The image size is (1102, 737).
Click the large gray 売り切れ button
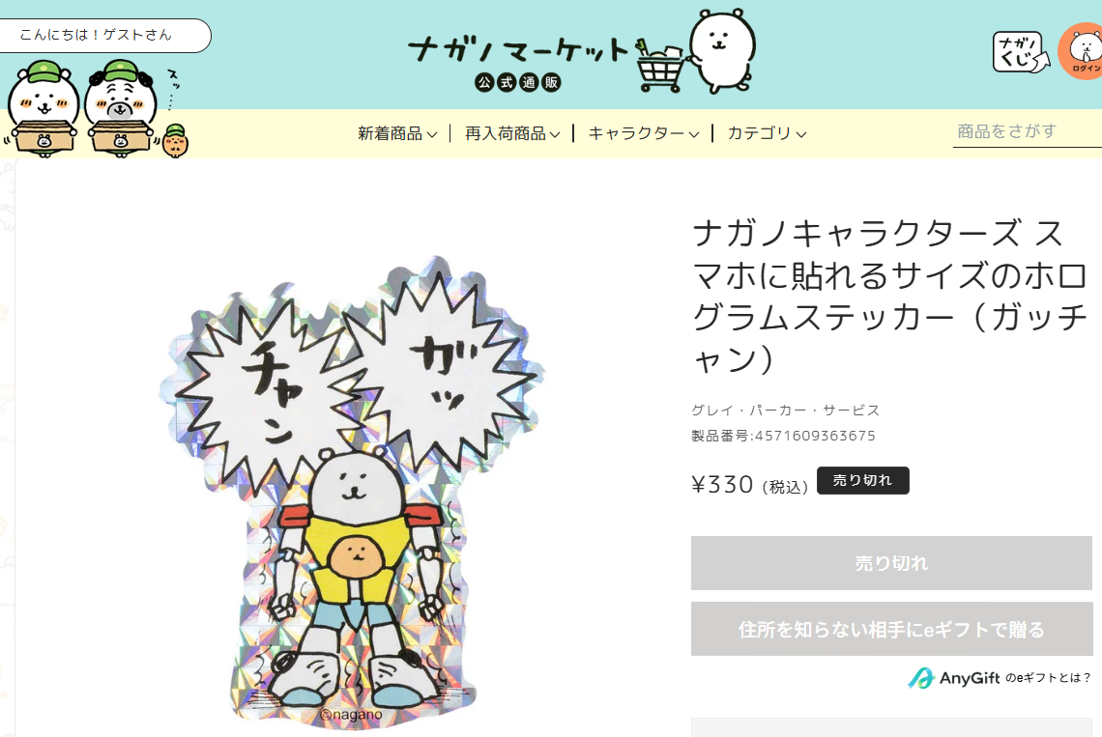pos(891,563)
